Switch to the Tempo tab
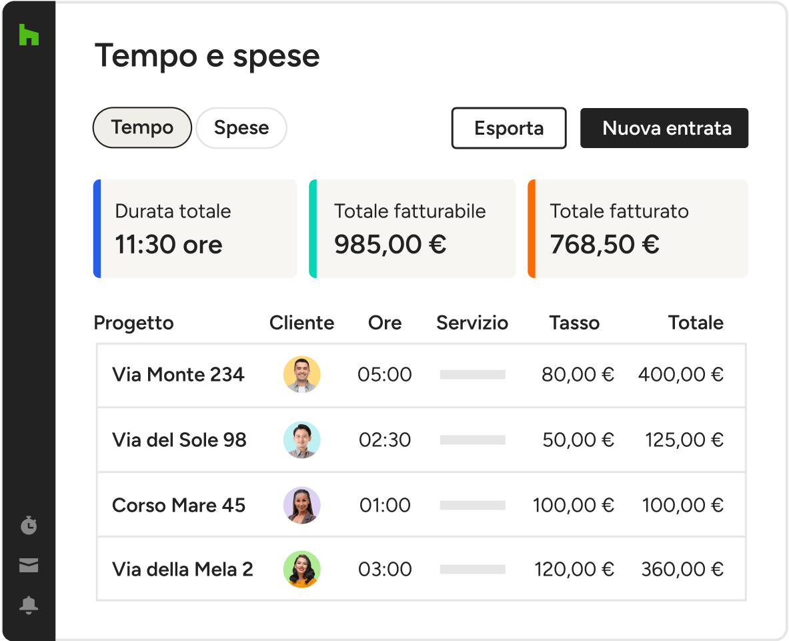 coord(142,127)
